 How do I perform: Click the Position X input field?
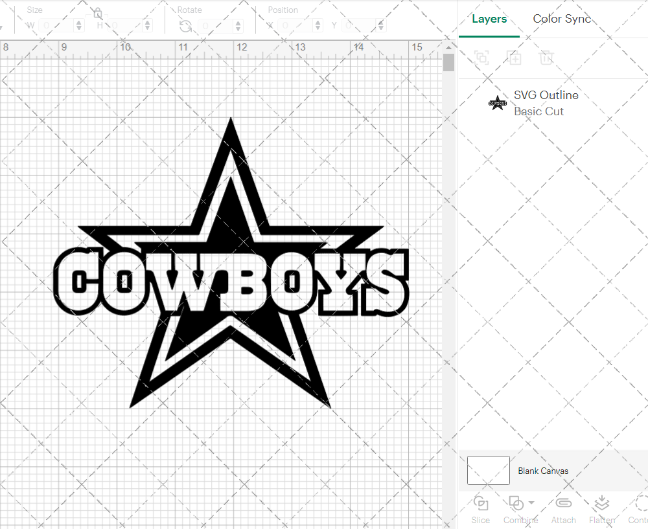tap(295, 26)
